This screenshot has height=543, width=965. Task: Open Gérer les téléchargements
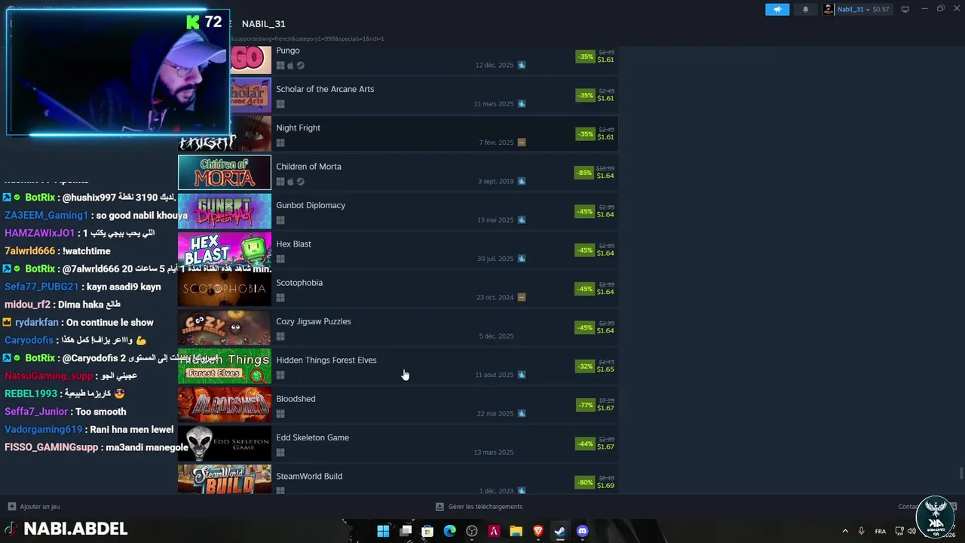click(486, 507)
